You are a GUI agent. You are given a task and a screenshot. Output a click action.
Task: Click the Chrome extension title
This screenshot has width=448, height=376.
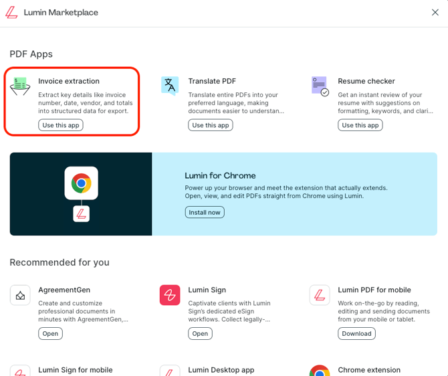[x=369, y=370]
